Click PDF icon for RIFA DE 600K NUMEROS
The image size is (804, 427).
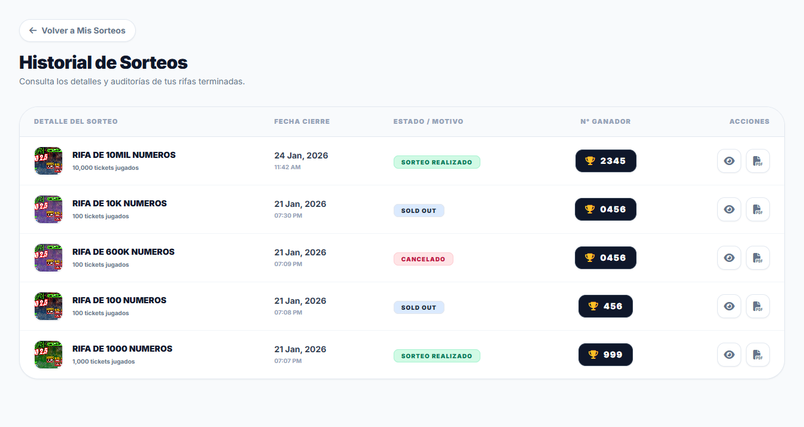click(x=757, y=258)
